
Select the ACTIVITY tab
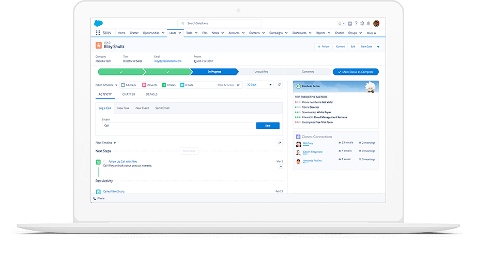pos(105,94)
